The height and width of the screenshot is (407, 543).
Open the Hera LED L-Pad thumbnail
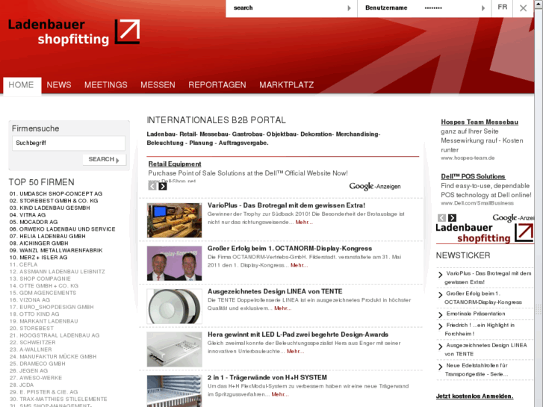tap(174, 349)
